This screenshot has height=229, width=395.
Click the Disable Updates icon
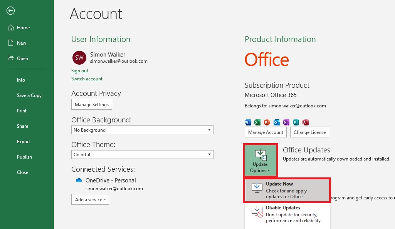(x=257, y=211)
